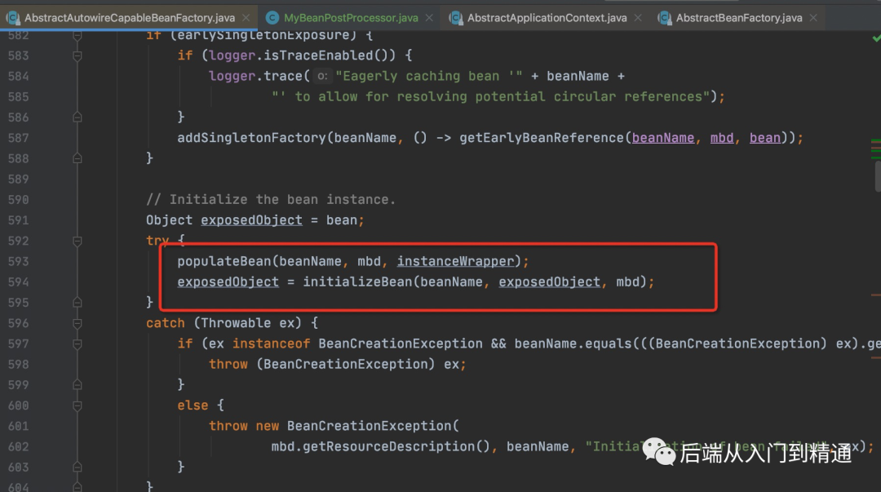
Task: Click the initializeBean method call
Action: (357, 281)
